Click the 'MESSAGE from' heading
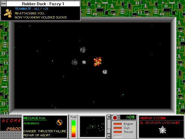185x139 pixels. pyautogui.click(x=34, y=118)
